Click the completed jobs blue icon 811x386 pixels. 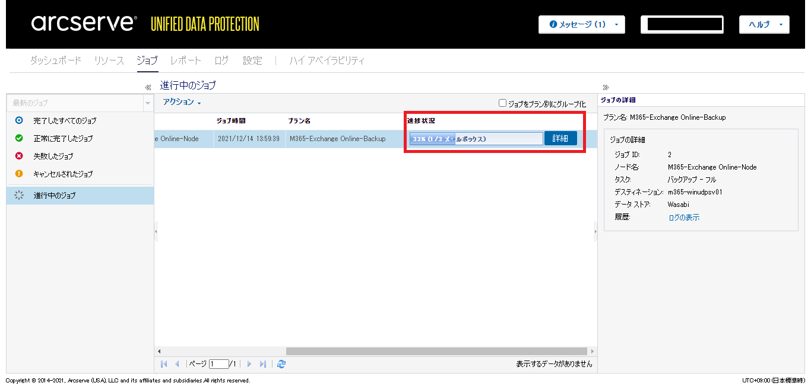click(x=19, y=120)
